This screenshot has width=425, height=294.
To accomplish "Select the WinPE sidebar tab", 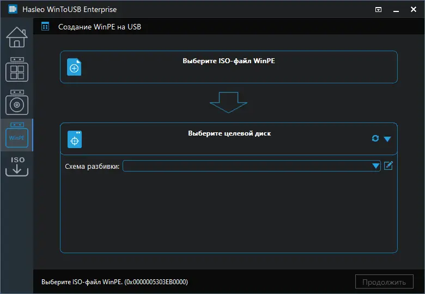I will (16, 135).
